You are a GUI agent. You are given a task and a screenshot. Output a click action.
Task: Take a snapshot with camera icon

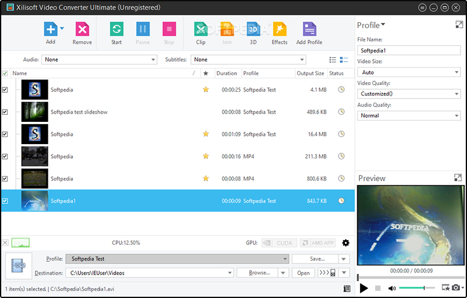[455, 288]
